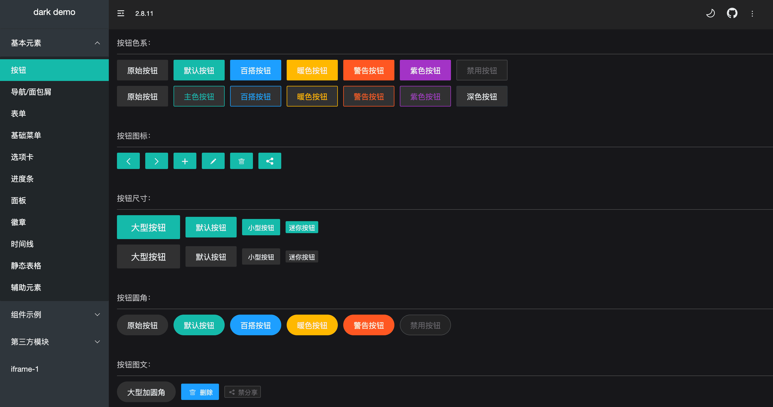Expand the 组件示例 section
Image resolution: width=773 pixels, height=407 pixels.
(x=54, y=315)
